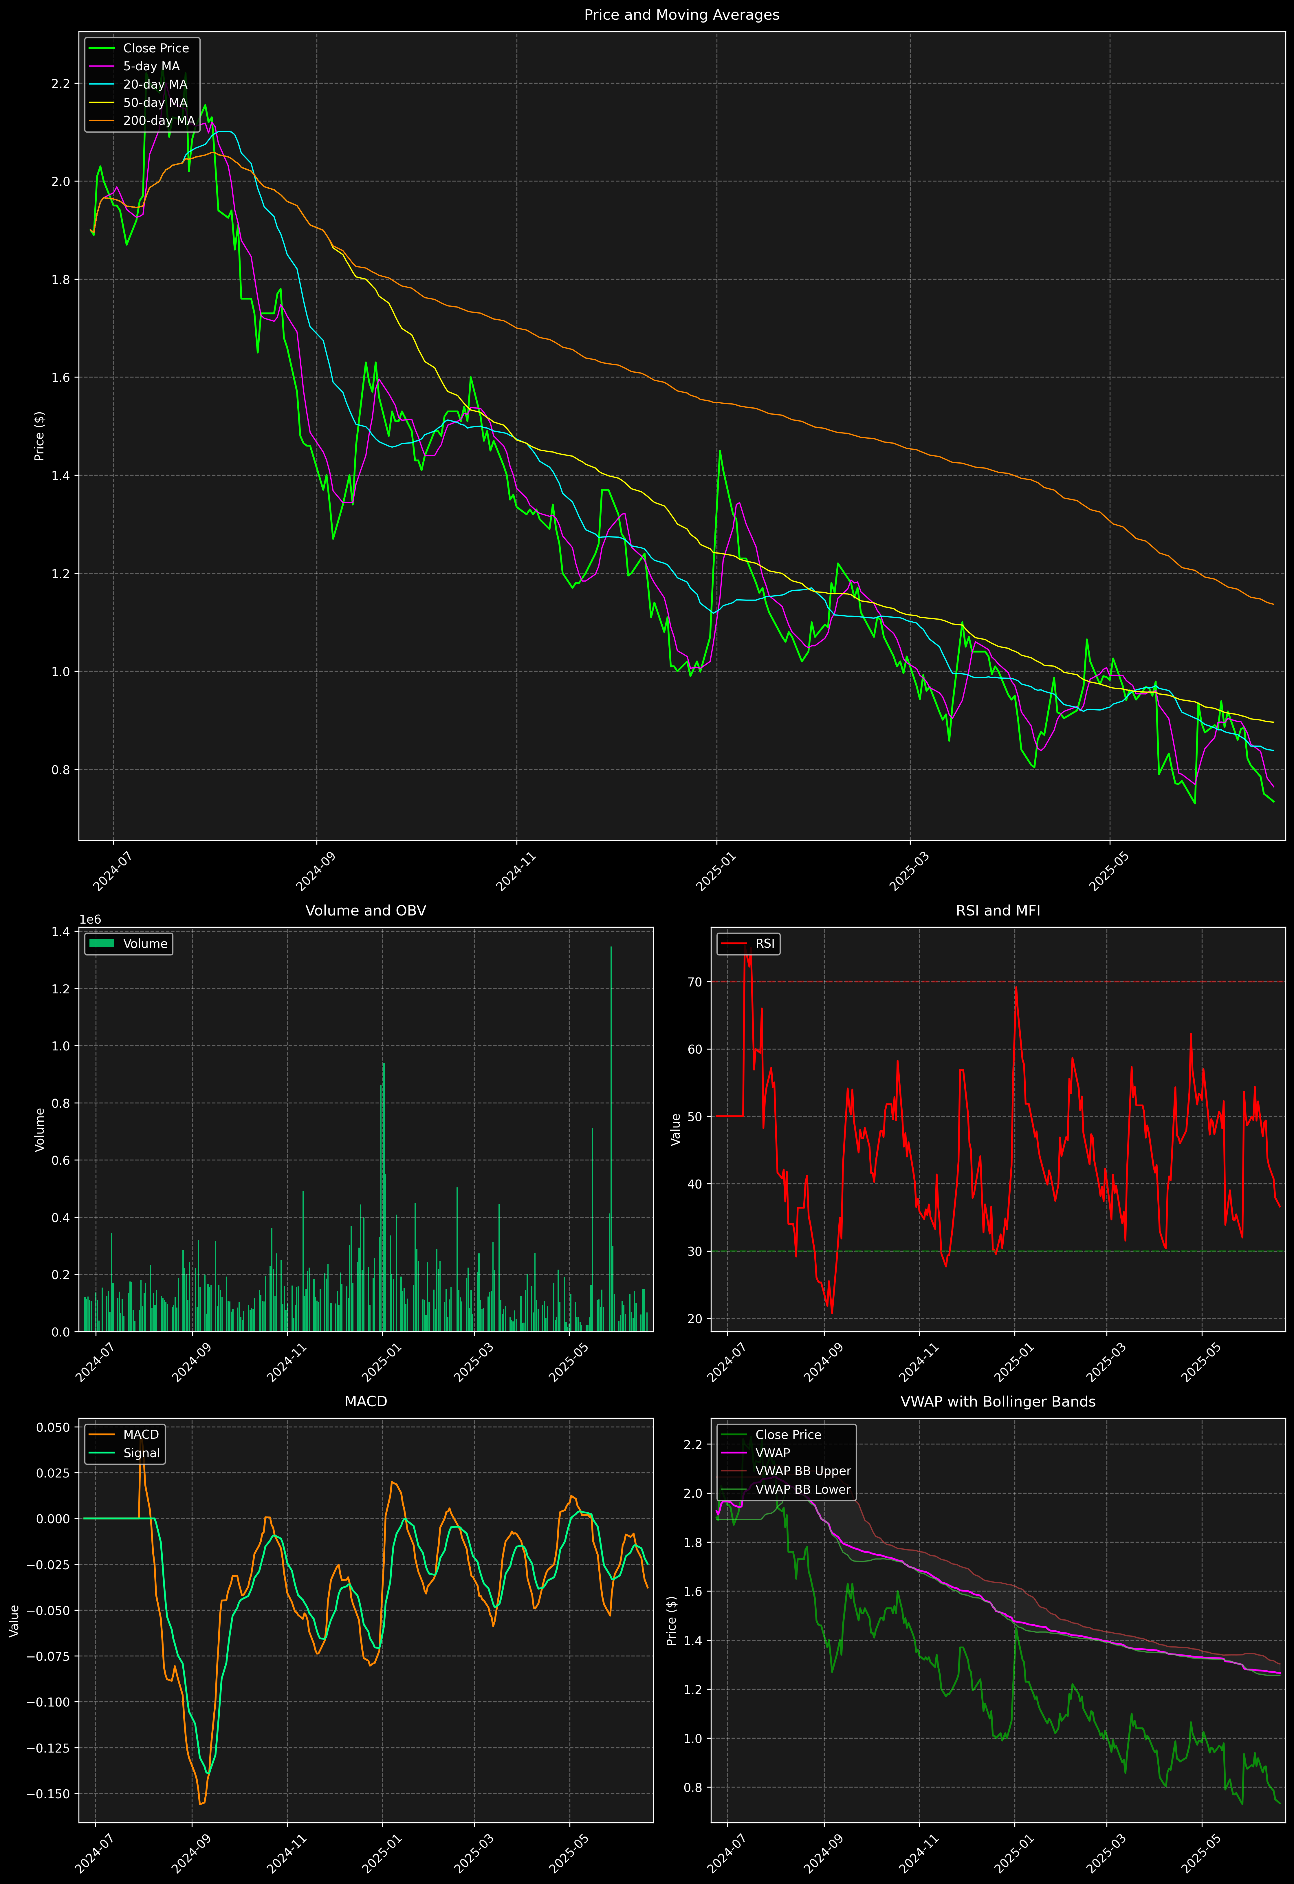Click the 50 tick on the RSI axis
The width and height of the screenshot is (1294, 1884).
pyautogui.click(x=695, y=1116)
